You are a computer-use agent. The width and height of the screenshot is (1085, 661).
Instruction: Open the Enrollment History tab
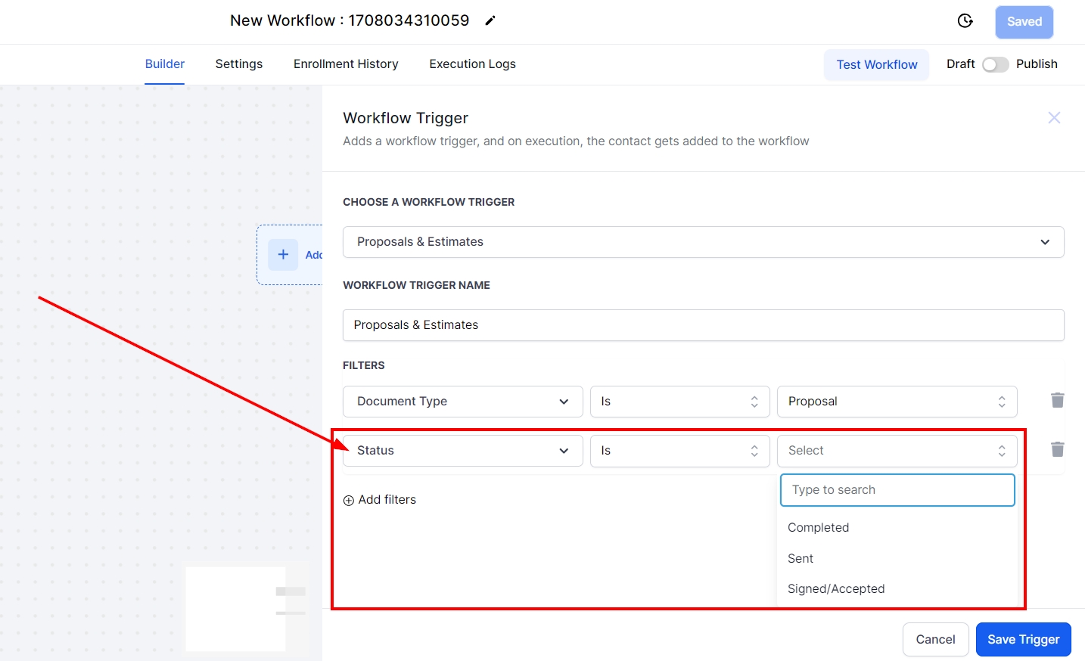tap(346, 64)
